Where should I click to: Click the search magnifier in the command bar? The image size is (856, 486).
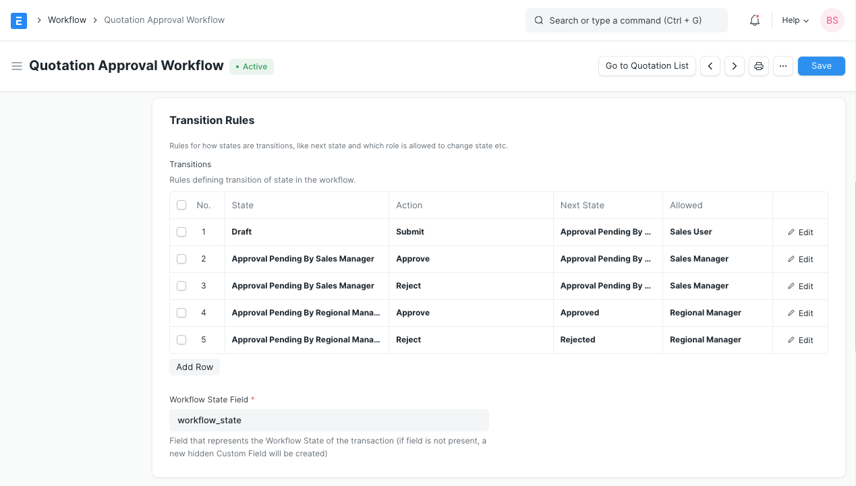(538, 20)
